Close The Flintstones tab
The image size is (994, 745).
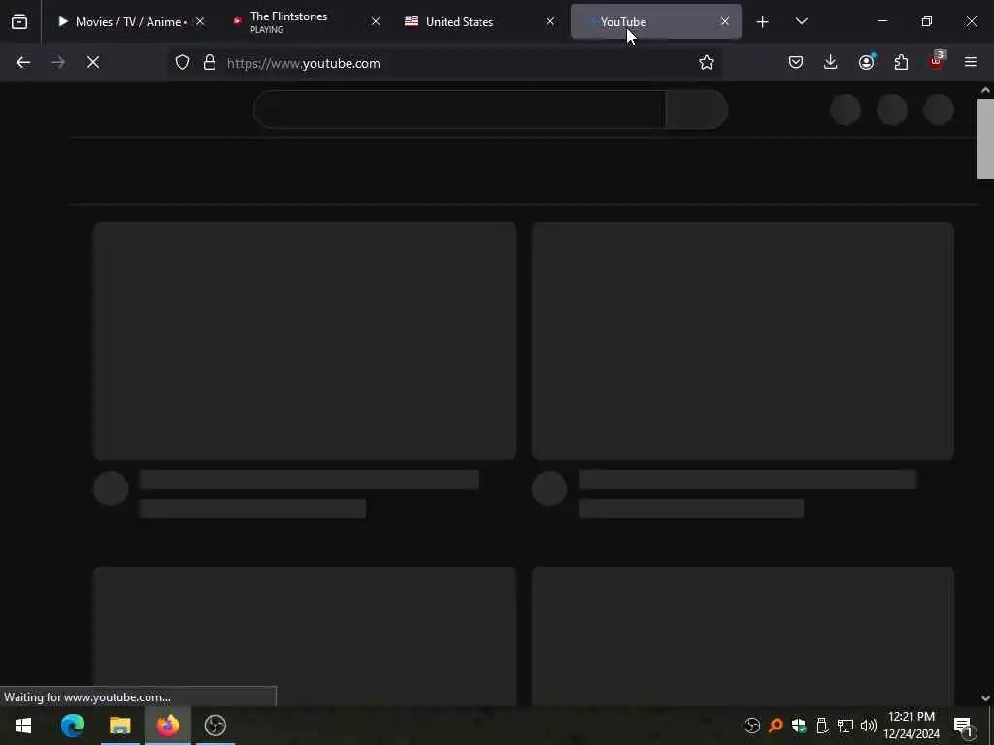coord(376,21)
